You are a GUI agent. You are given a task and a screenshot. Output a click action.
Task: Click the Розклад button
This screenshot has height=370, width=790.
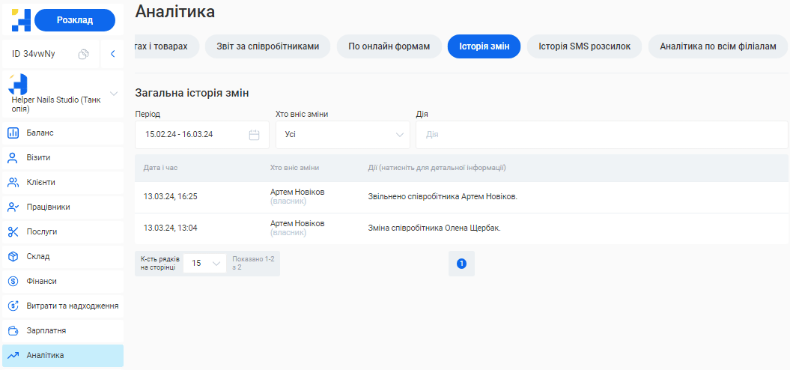(x=75, y=20)
